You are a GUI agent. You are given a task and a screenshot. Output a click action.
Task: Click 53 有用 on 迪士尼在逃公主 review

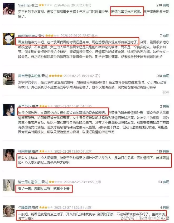(x=163, y=182)
